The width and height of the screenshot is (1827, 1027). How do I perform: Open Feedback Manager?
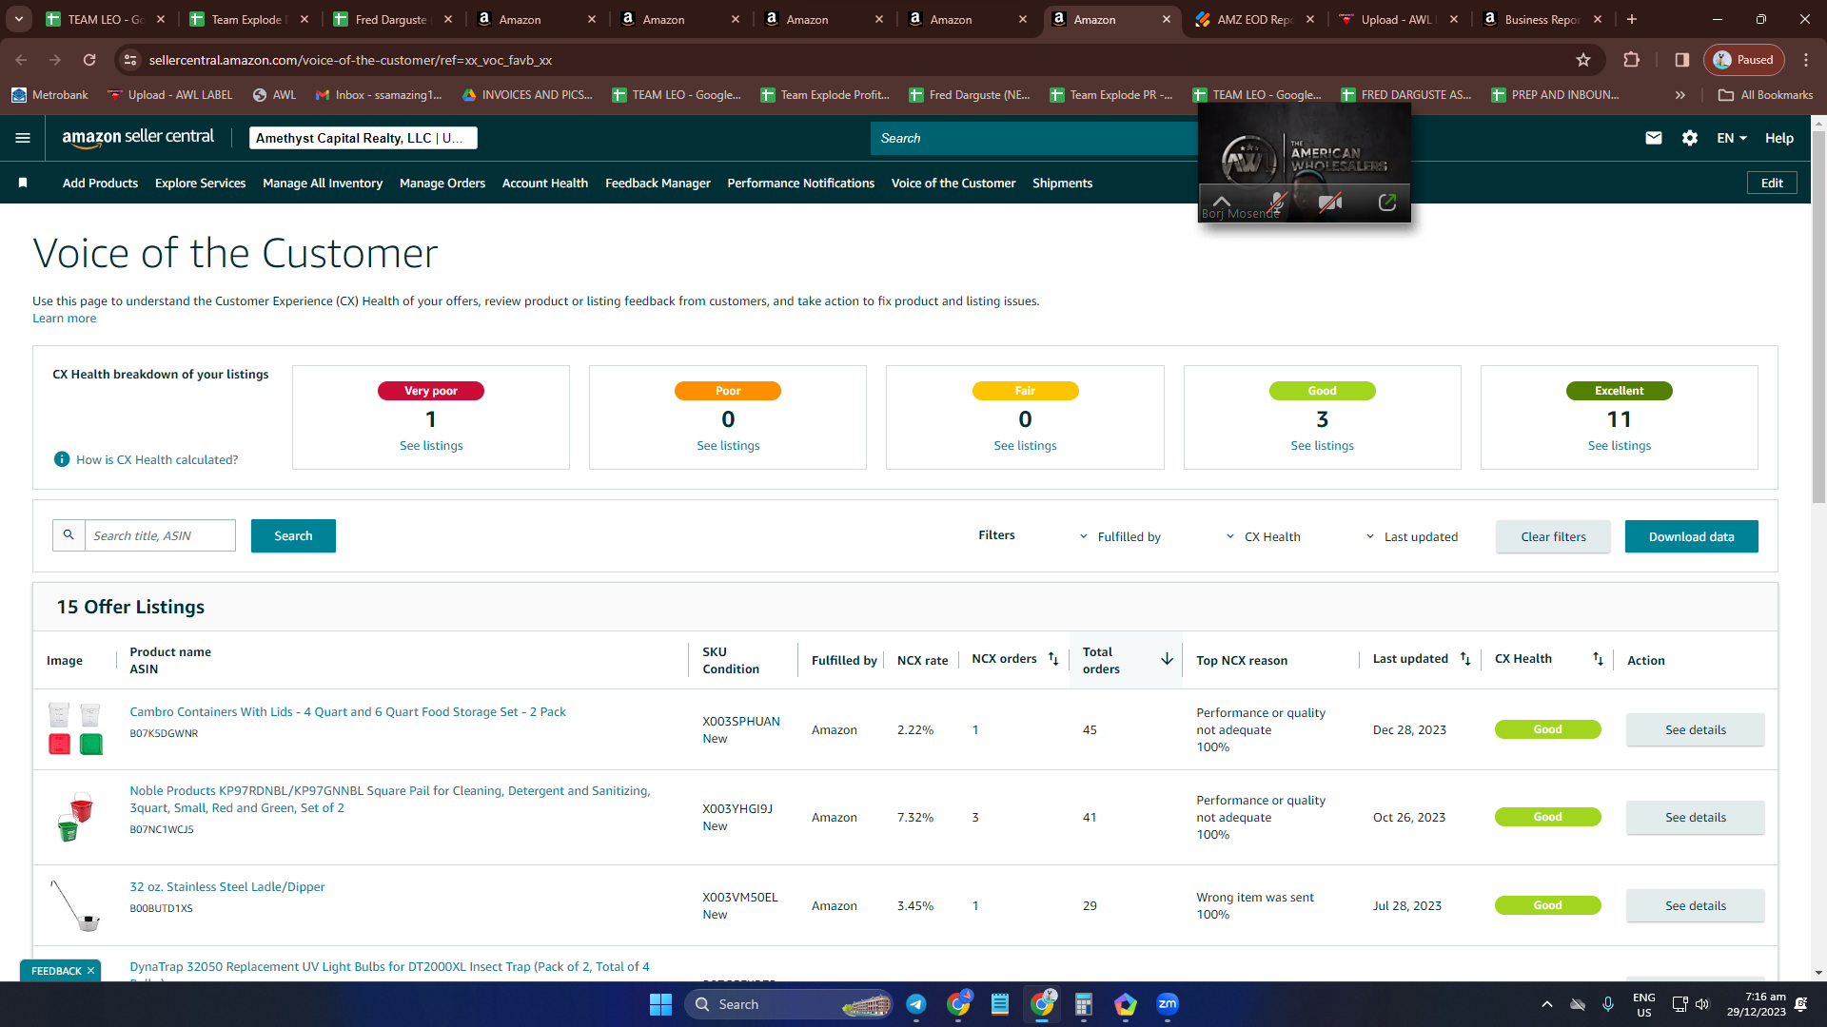[658, 183]
